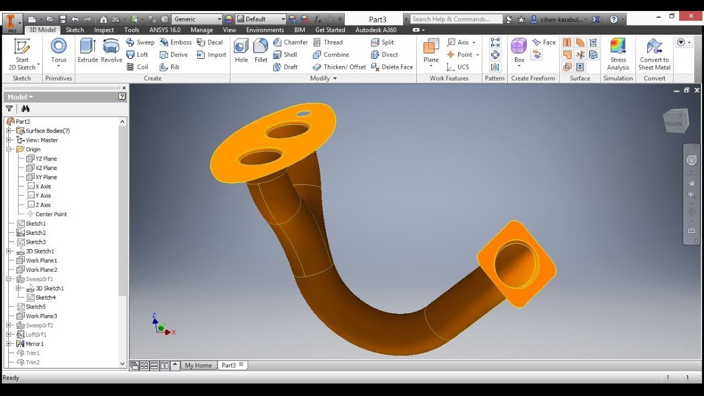Start a 2D Sketch

tap(22, 54)
